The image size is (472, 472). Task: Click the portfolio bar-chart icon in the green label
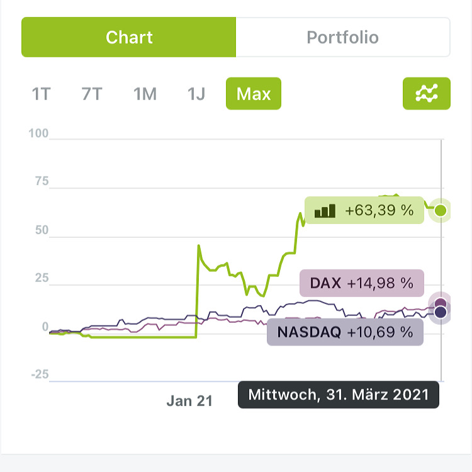[325, 211]
